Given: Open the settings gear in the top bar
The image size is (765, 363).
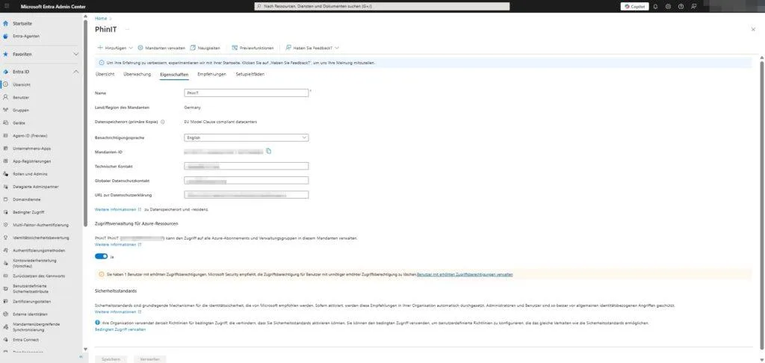Looking at the screenshot, I should pyautogui.click(x=668, y=6).
